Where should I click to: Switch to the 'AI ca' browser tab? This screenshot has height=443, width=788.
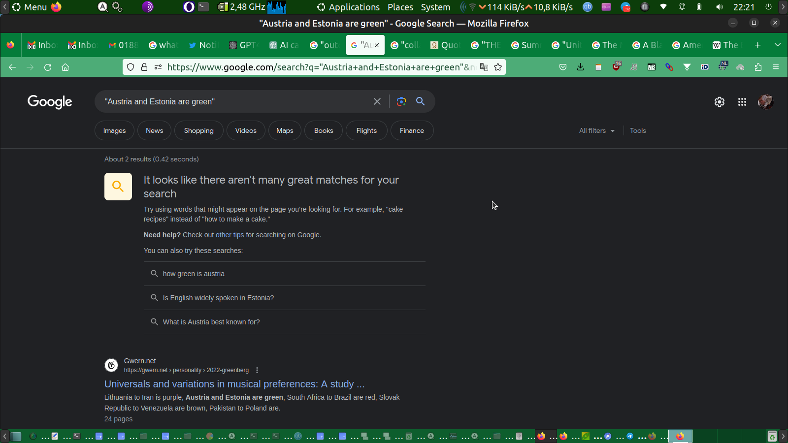[x=284, y=45]
